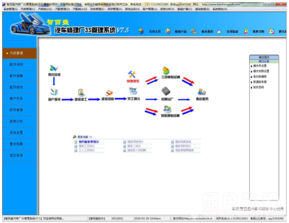Click the 完工确认 completion confirmation icon
This screenshot has width=289, height=223.
point(133,91)
